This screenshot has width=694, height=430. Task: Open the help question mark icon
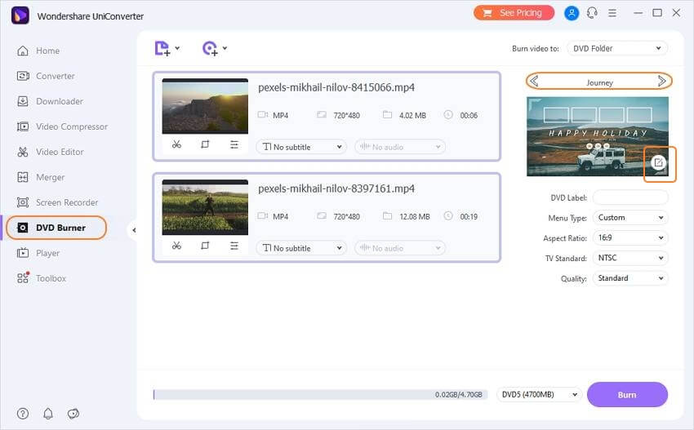coord(23,414)
